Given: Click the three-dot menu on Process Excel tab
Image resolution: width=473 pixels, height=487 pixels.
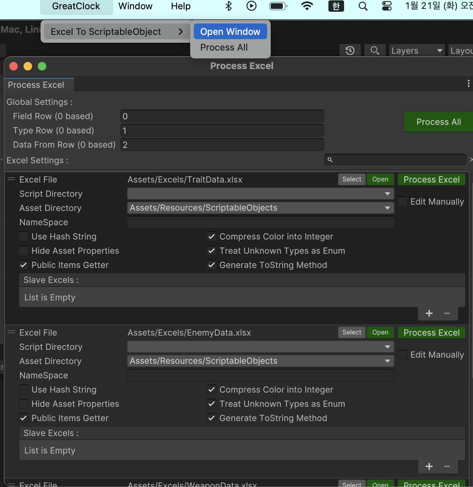Looking at the screenshot, I should (468, 83).
